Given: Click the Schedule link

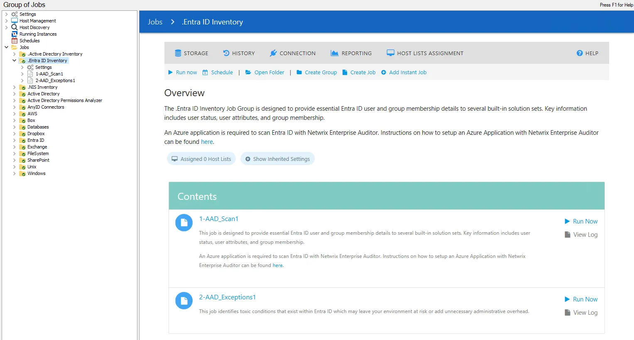Looking at the screenshot, I should click(x=222, y=72).
